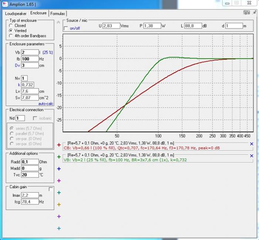Toggle the Source / mic on/off checkbox
The width and height of the screenshot is (259, 240).
coord(66,29)
